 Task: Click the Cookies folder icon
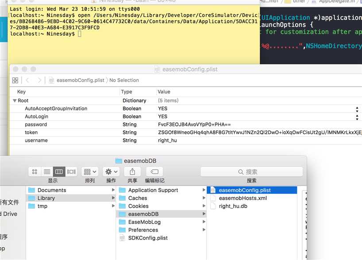pyautogui.click(x=122, y=206)
